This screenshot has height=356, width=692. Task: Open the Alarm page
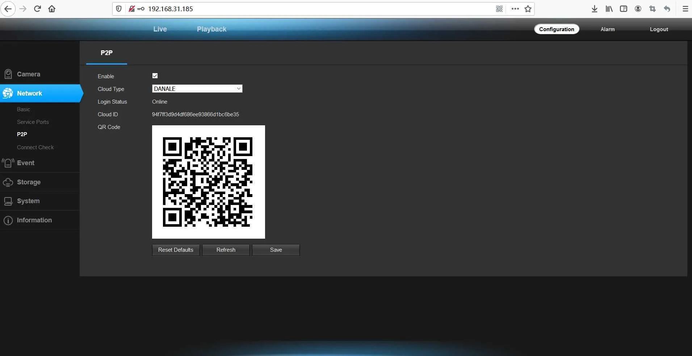(x=608, y=29)
